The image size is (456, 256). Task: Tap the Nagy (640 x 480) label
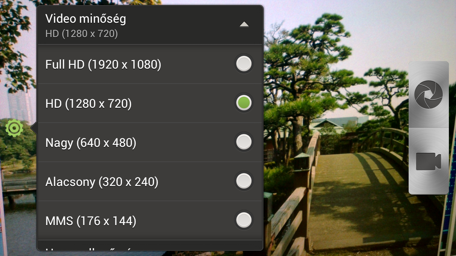(x=91, y=143)
